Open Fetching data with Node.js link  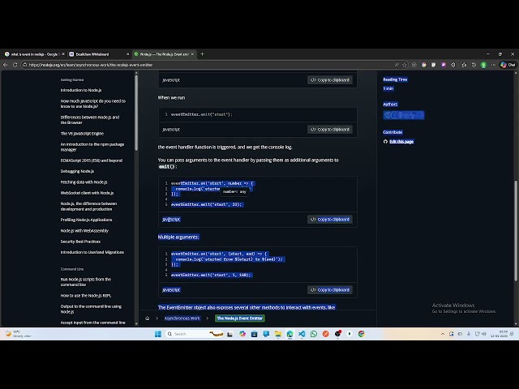(x=84, y=182)
